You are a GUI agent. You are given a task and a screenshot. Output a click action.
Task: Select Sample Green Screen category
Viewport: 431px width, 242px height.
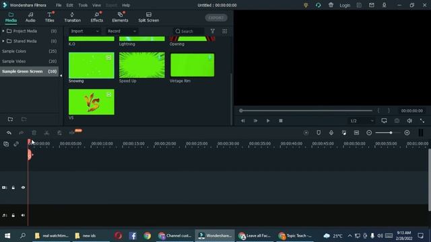[x=29, y=71]
